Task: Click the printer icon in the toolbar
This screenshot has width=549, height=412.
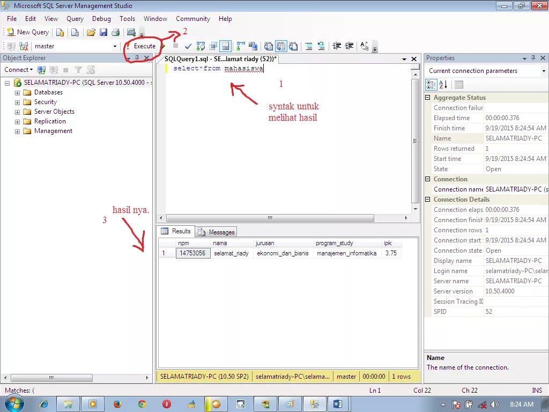Action: click(x=116, y=32)
